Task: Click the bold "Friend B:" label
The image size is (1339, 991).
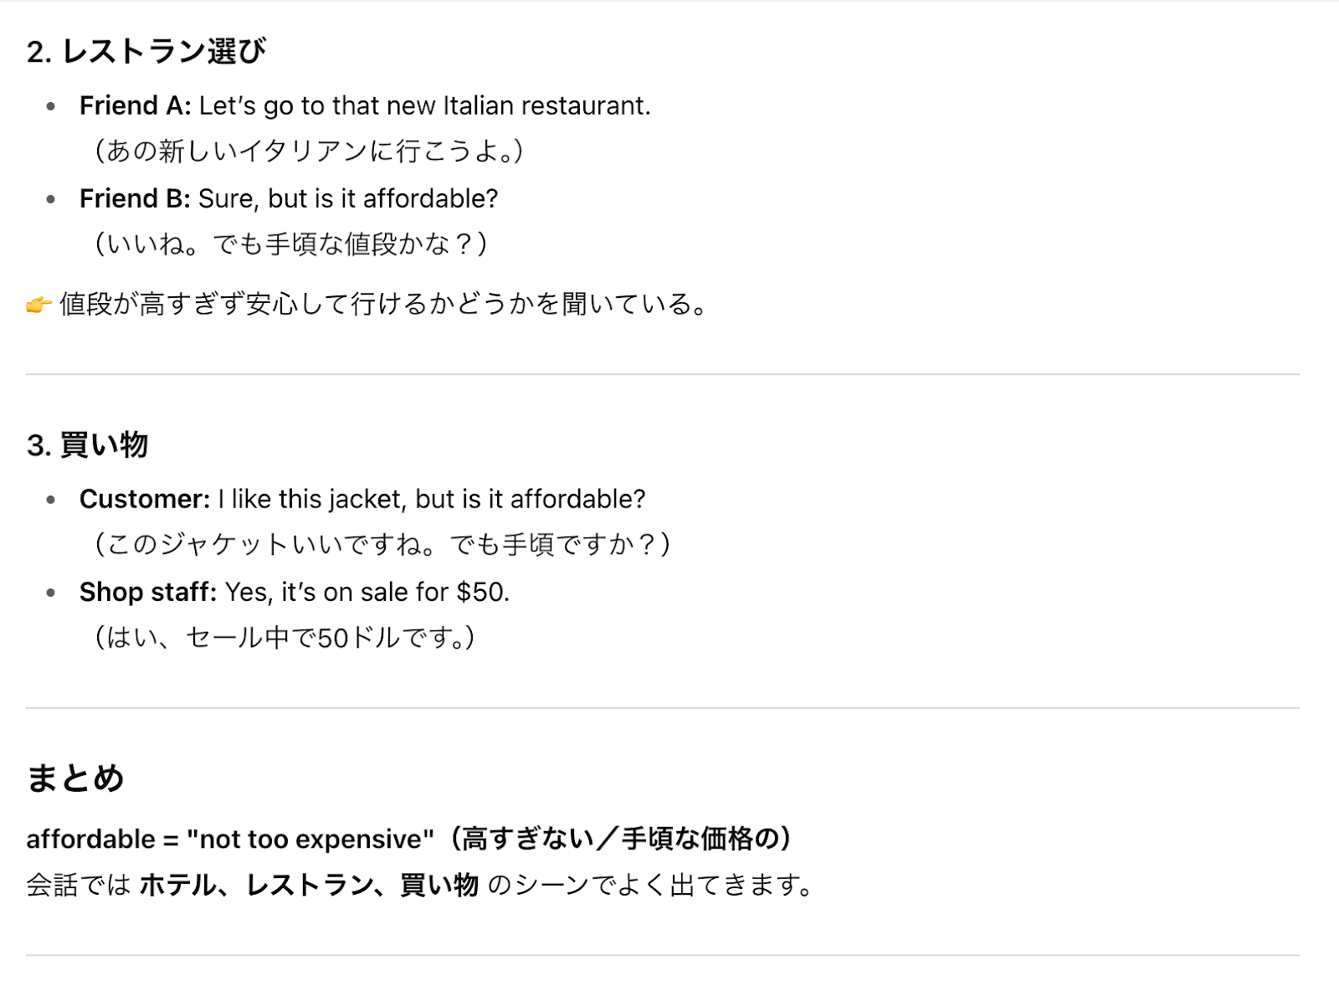Action: pyautogui.click(x=135, y=199)
